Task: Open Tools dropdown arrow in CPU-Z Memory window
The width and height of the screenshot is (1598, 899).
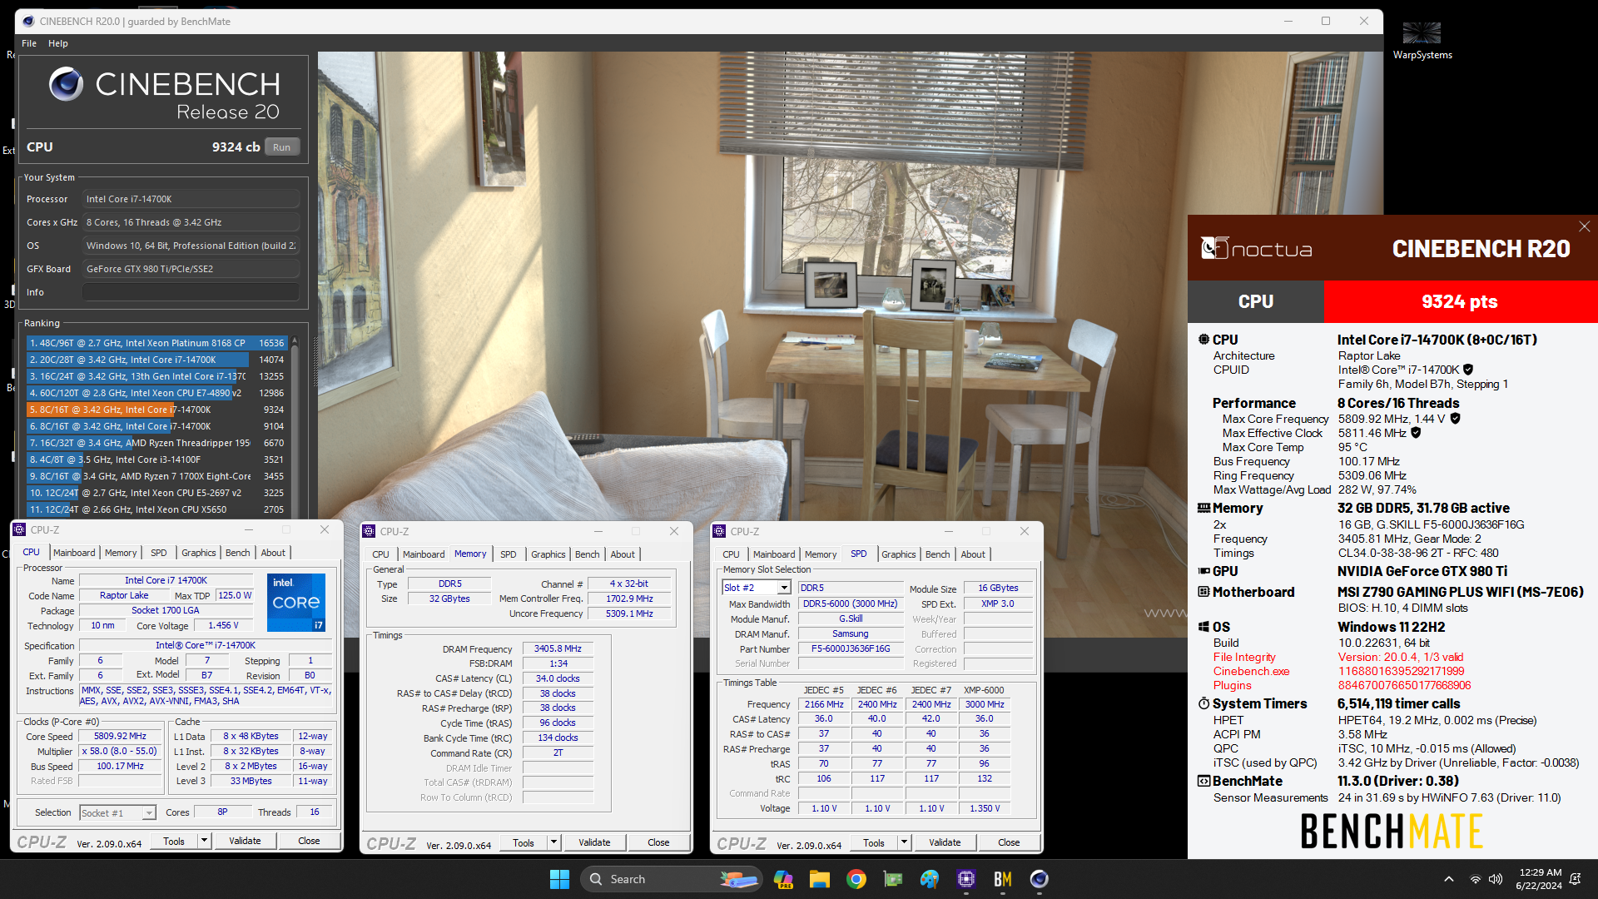Action: coord(553,842)
